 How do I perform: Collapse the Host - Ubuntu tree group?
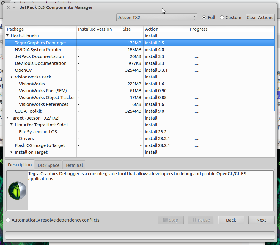(x=7, y=36)
